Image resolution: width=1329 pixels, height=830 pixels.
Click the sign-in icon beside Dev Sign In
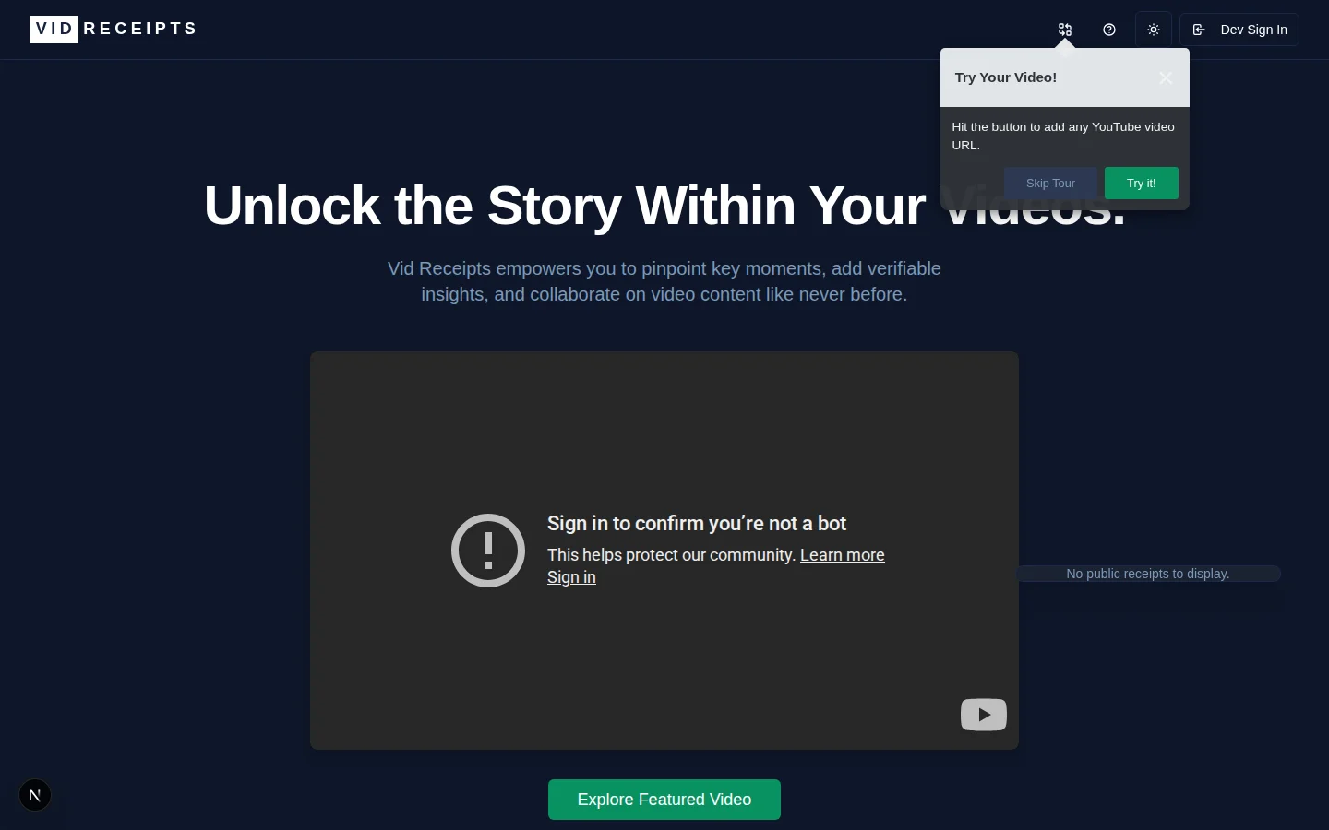1199,30
